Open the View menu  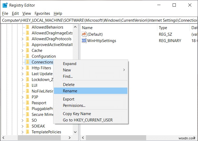pos(27,13)
